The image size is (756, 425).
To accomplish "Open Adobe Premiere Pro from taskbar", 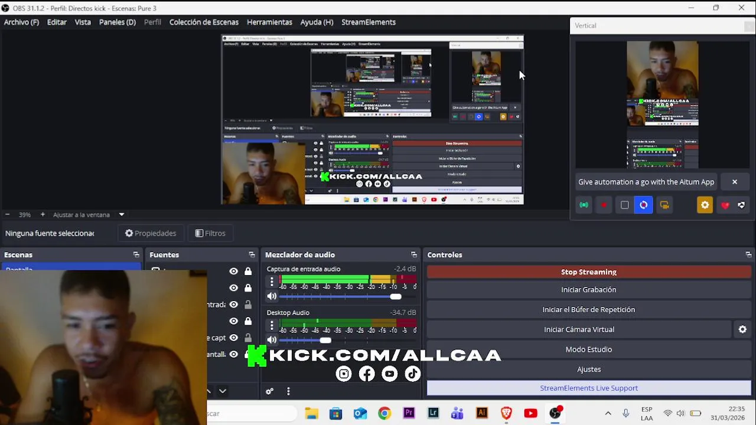I will [409, 413].
